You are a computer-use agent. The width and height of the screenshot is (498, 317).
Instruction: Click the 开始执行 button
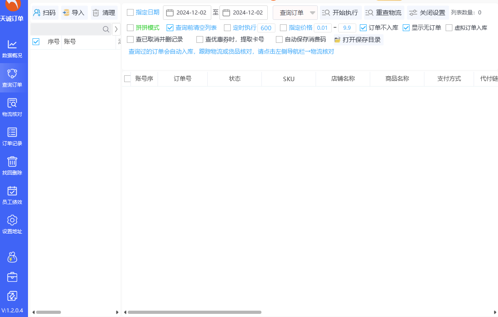(340, 13)
